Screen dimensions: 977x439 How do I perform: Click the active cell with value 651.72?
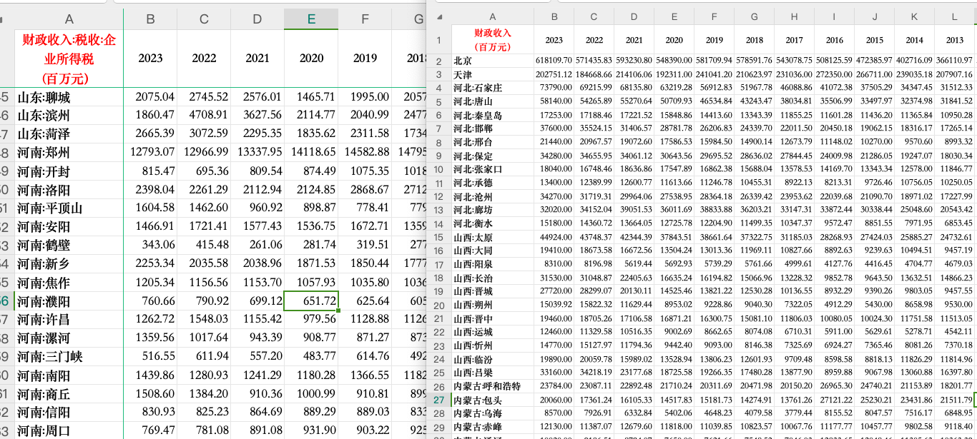pos(311,301)
